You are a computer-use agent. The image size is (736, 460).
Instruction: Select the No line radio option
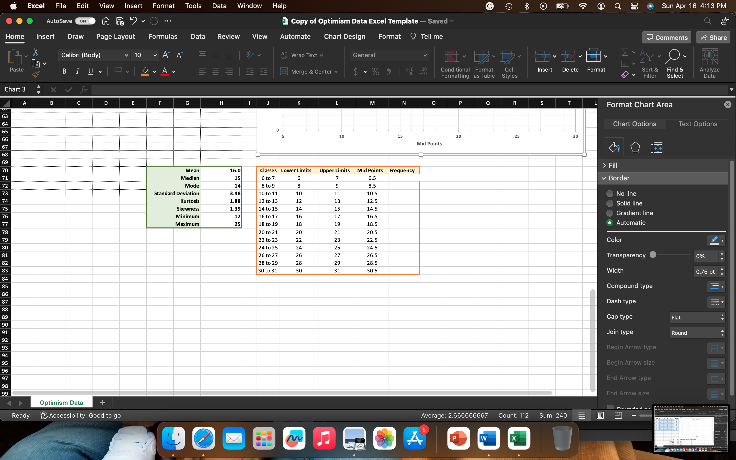click(x=610, y=193)
